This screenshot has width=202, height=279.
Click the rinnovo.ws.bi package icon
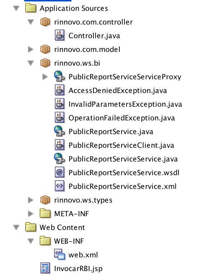(x=45, y=63)
